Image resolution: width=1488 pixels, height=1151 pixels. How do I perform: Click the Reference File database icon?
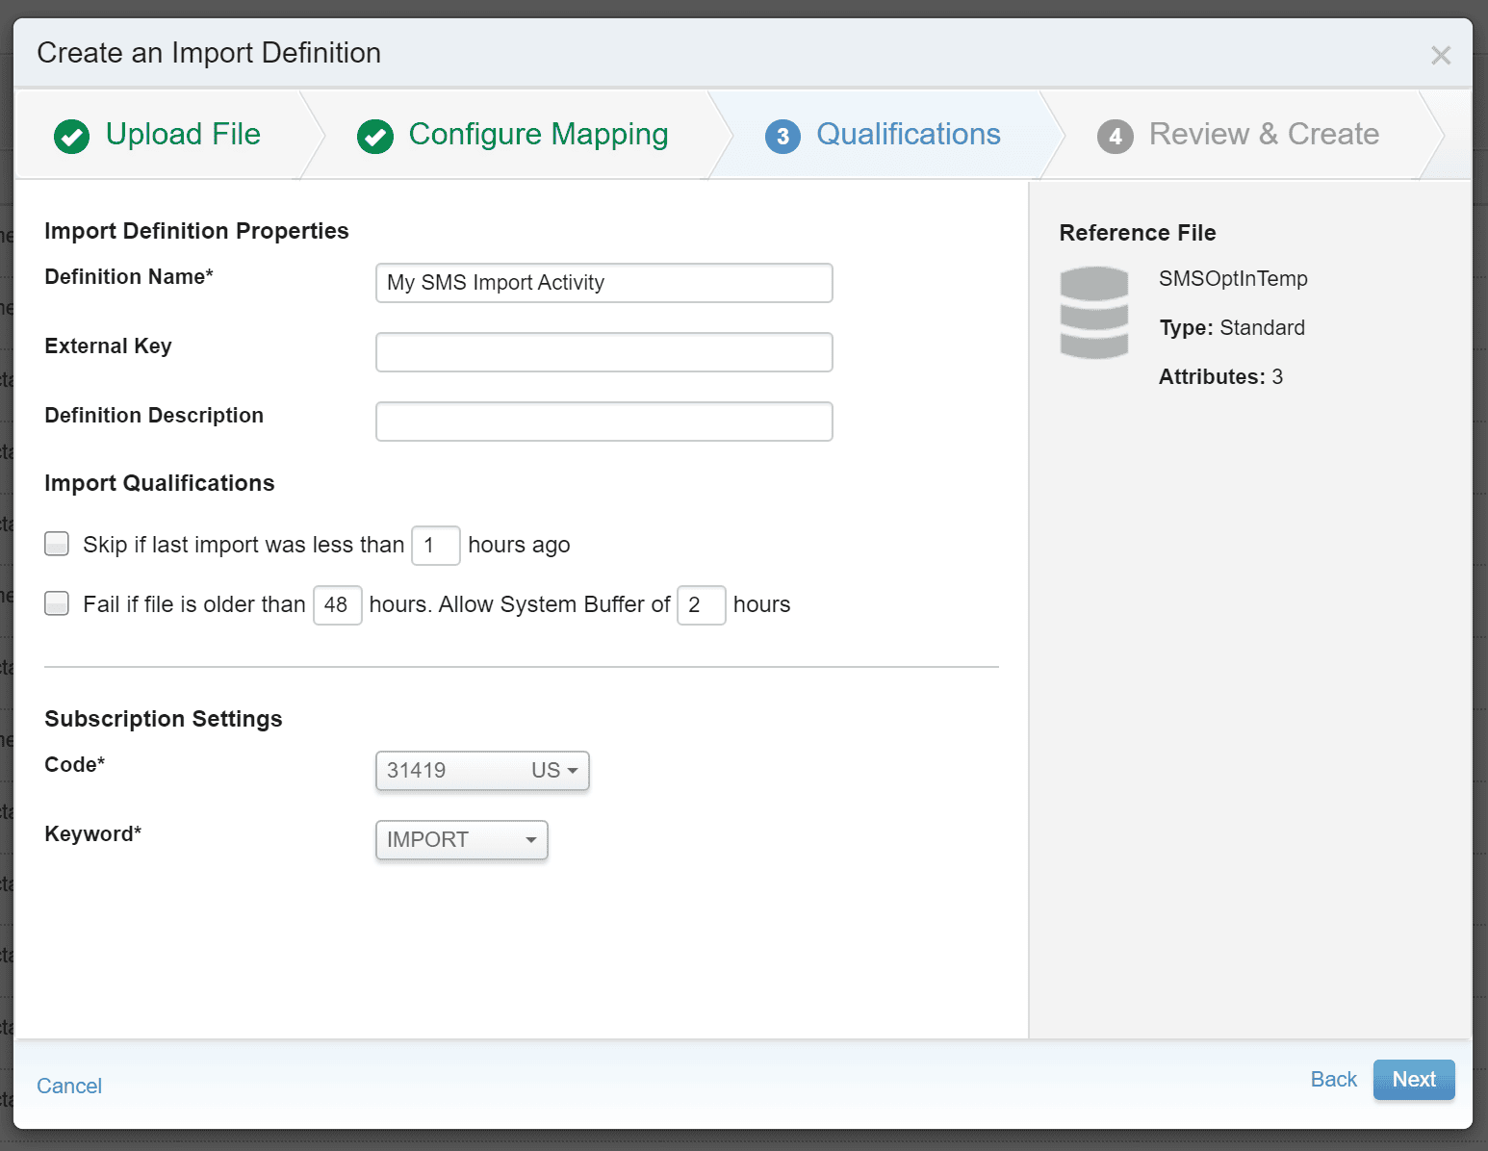1093,313
